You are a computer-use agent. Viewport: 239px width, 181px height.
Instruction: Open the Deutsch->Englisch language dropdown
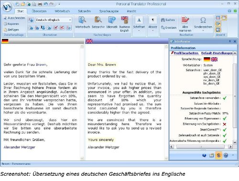[x=54, y=20]
